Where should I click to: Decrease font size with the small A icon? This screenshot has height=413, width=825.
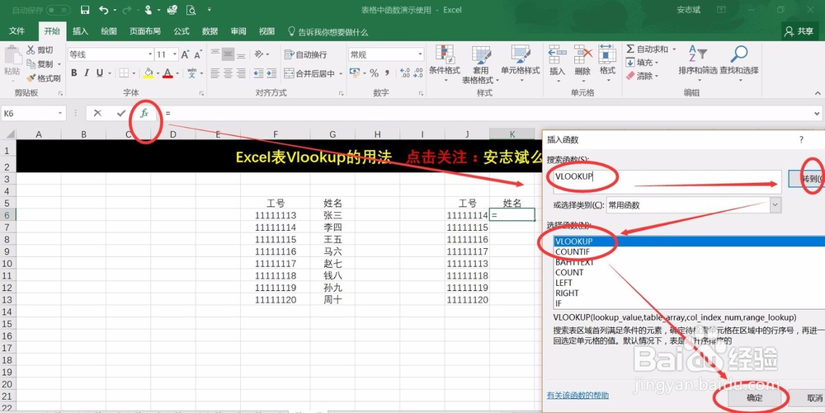coord(198,54)
